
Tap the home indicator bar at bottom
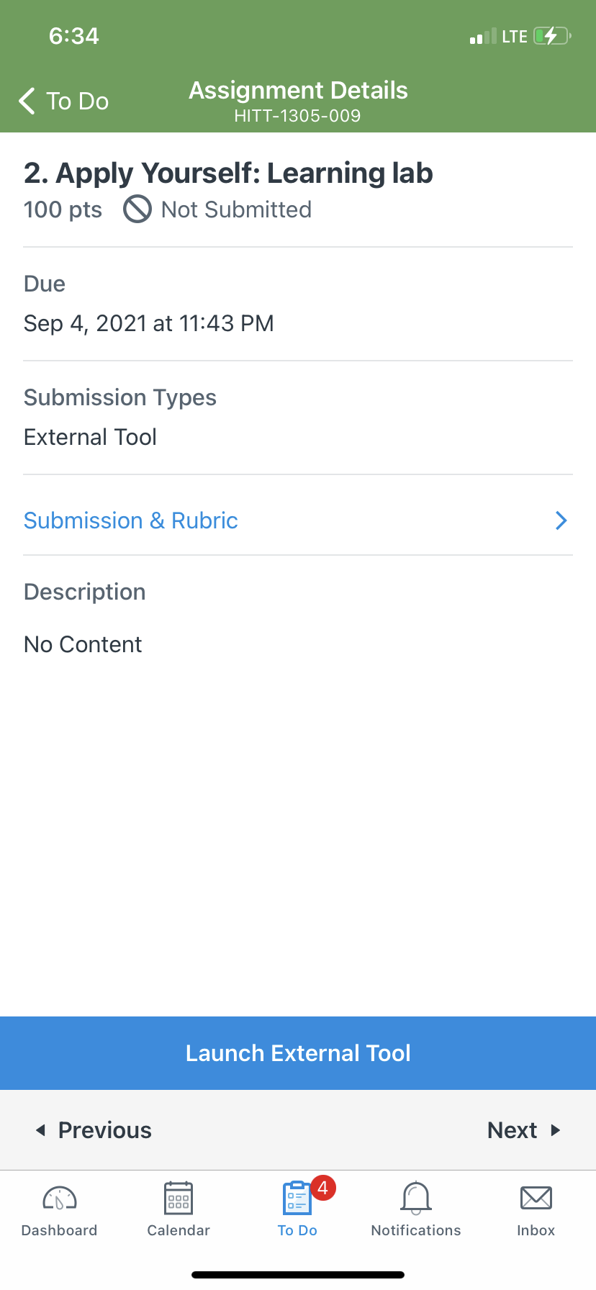tap(298, 1275)
